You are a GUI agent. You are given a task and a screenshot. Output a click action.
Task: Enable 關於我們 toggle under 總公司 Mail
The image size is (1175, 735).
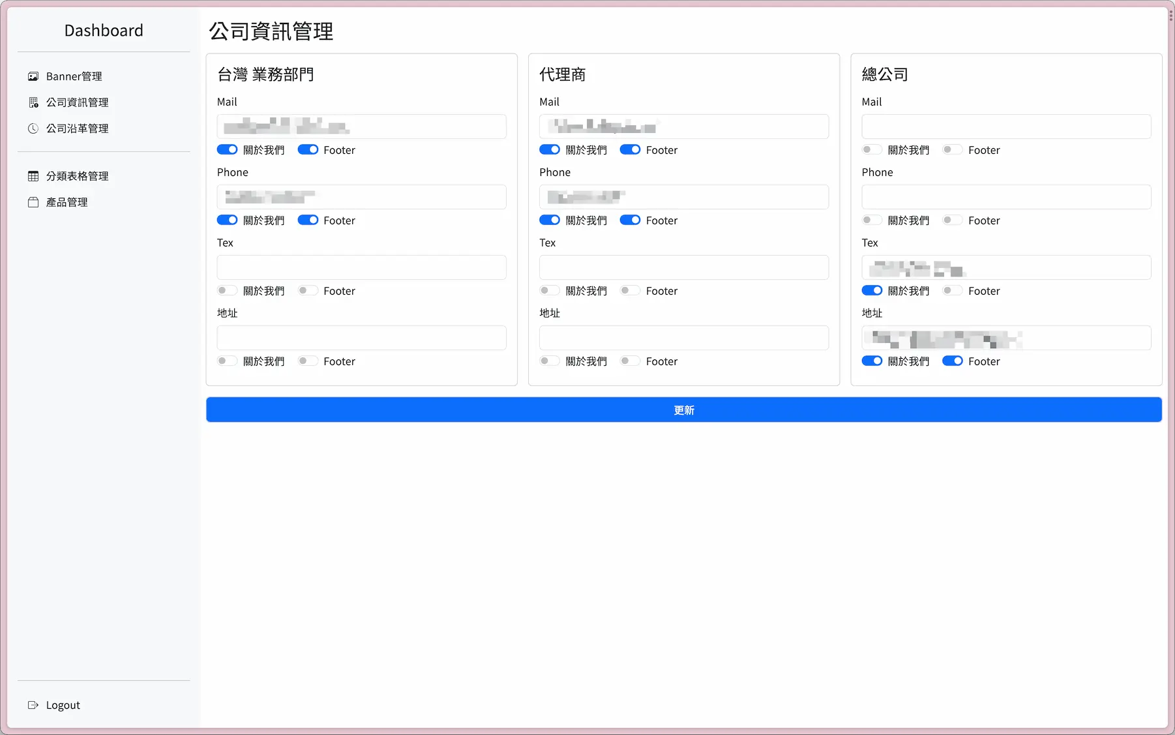[872, 150]
